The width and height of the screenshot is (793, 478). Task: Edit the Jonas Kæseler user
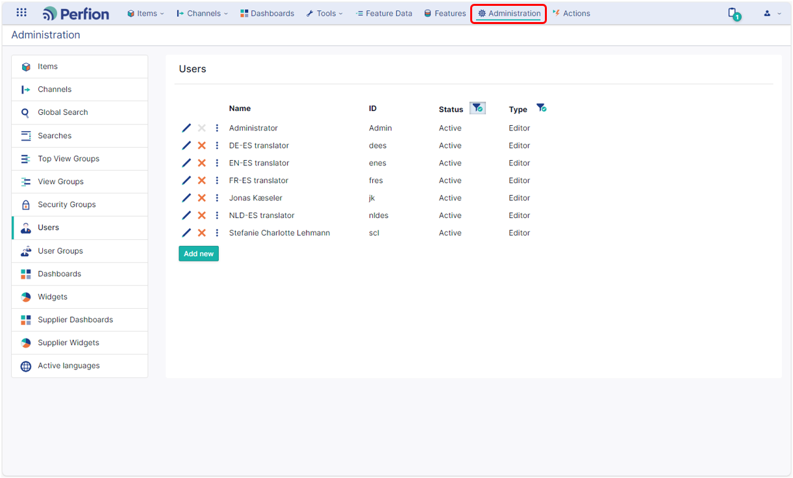pyautogui.click(x=186, y=198)
